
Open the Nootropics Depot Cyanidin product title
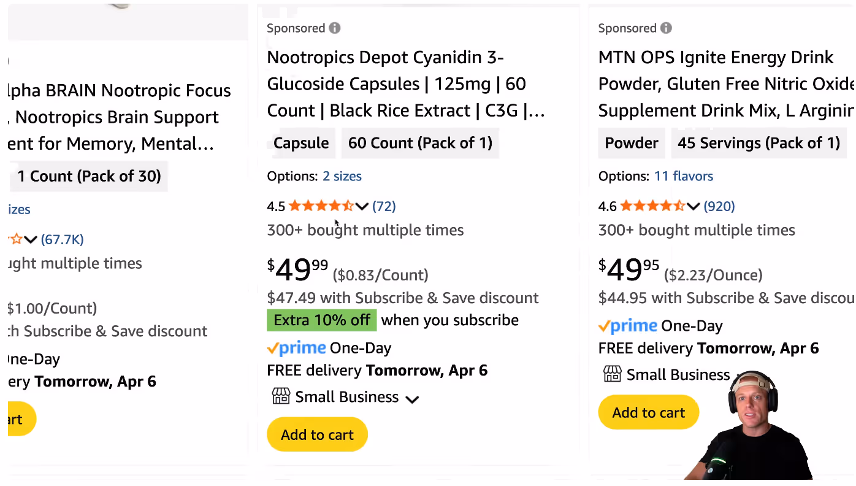tap(406, 84)
